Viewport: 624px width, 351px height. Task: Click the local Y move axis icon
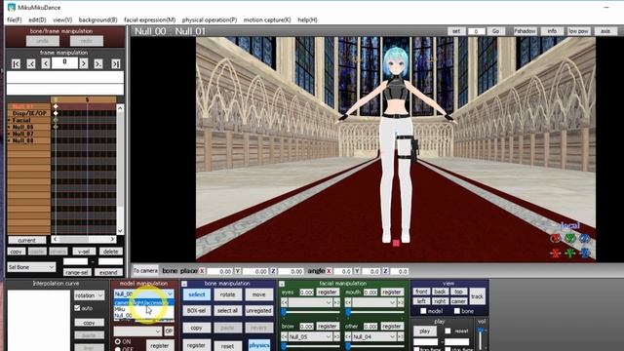tap(570, 253)
